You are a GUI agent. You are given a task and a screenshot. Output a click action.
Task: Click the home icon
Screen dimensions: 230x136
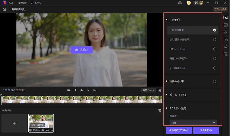(5, 9)
